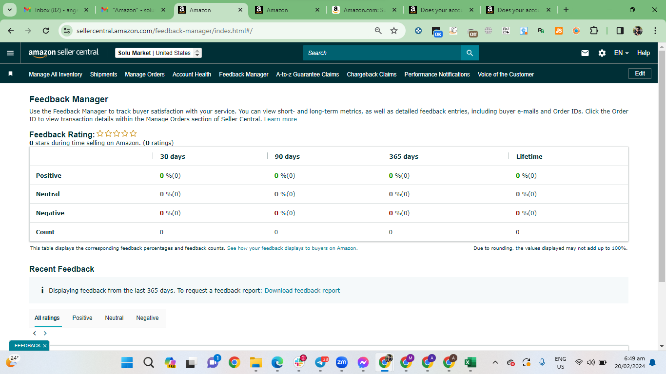Open Messenger from the taskbar
Viewport: 666px width, 374px height.
[363, 362]
